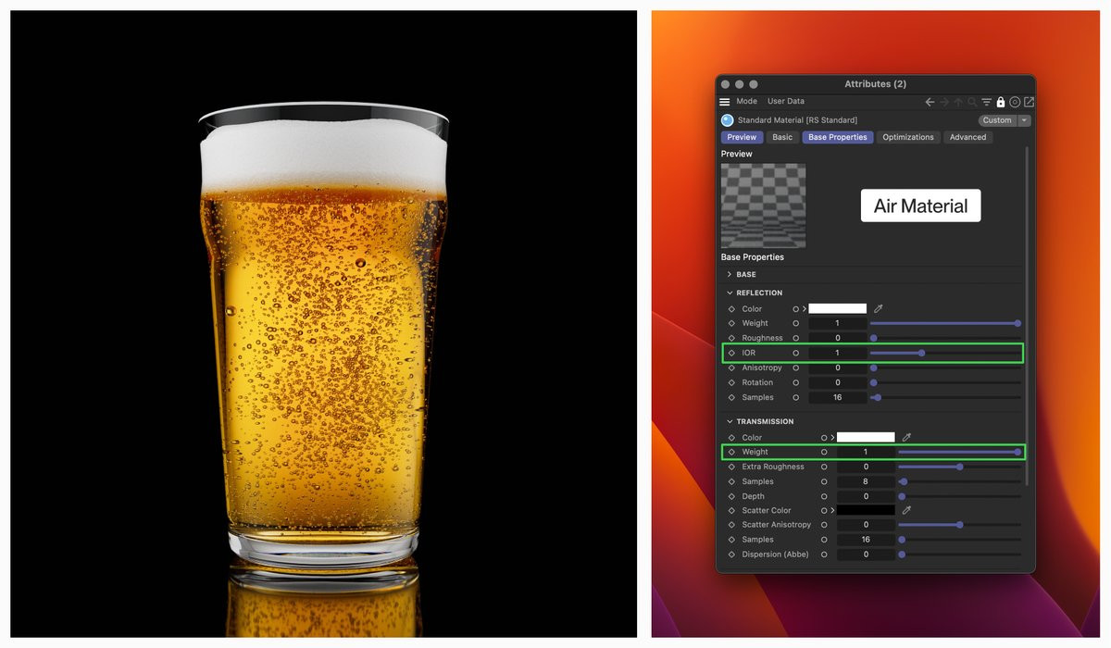Screen dimensions: 1111x648
Task: Click the circle port next to Scatter Anisotropy
Action: [x=824, y=525]
